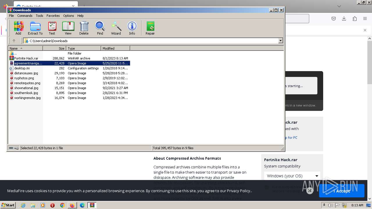372x209 pixels.
Task: Open the Firefox tab list chevron
Action: pos(339,6)
